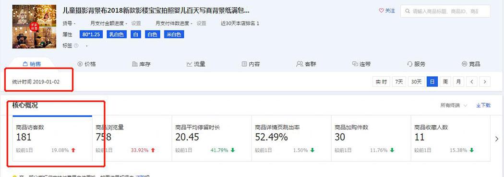This screenshot has width=504, height=177.
Task: Select the 商品详情页跳出率 metric card
Action: click(291, 138)
